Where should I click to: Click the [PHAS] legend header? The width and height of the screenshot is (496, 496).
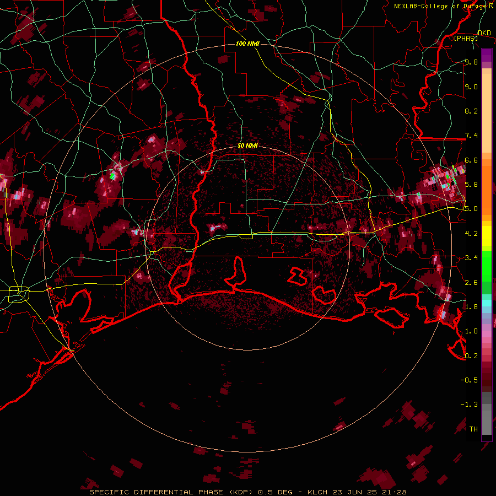466,38
